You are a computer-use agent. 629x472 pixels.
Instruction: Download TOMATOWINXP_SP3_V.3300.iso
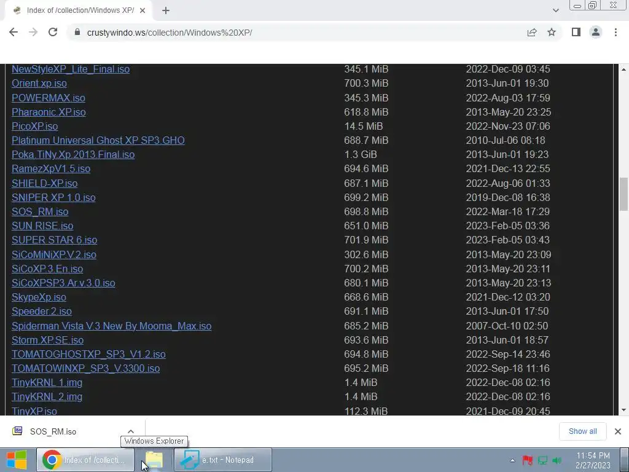click(x=86, y=369)
